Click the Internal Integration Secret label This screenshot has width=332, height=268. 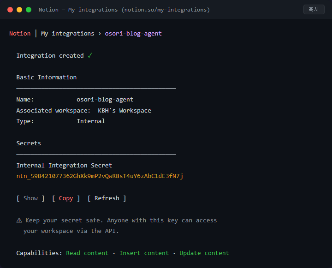(x=64, y=166)
